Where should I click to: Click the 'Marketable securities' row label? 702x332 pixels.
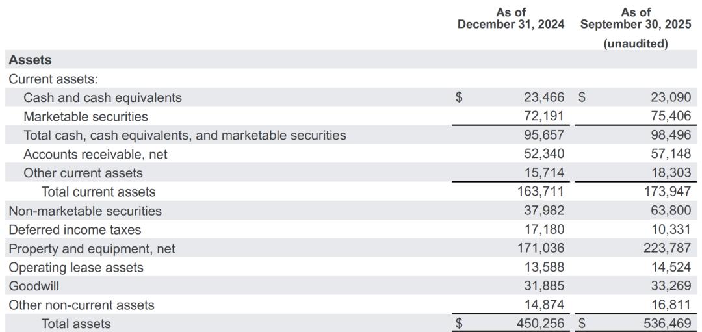[x=86, y=116]
